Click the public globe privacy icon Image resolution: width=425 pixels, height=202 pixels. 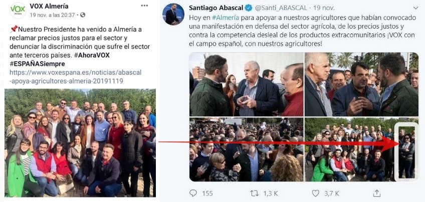[x=83, y=15]
